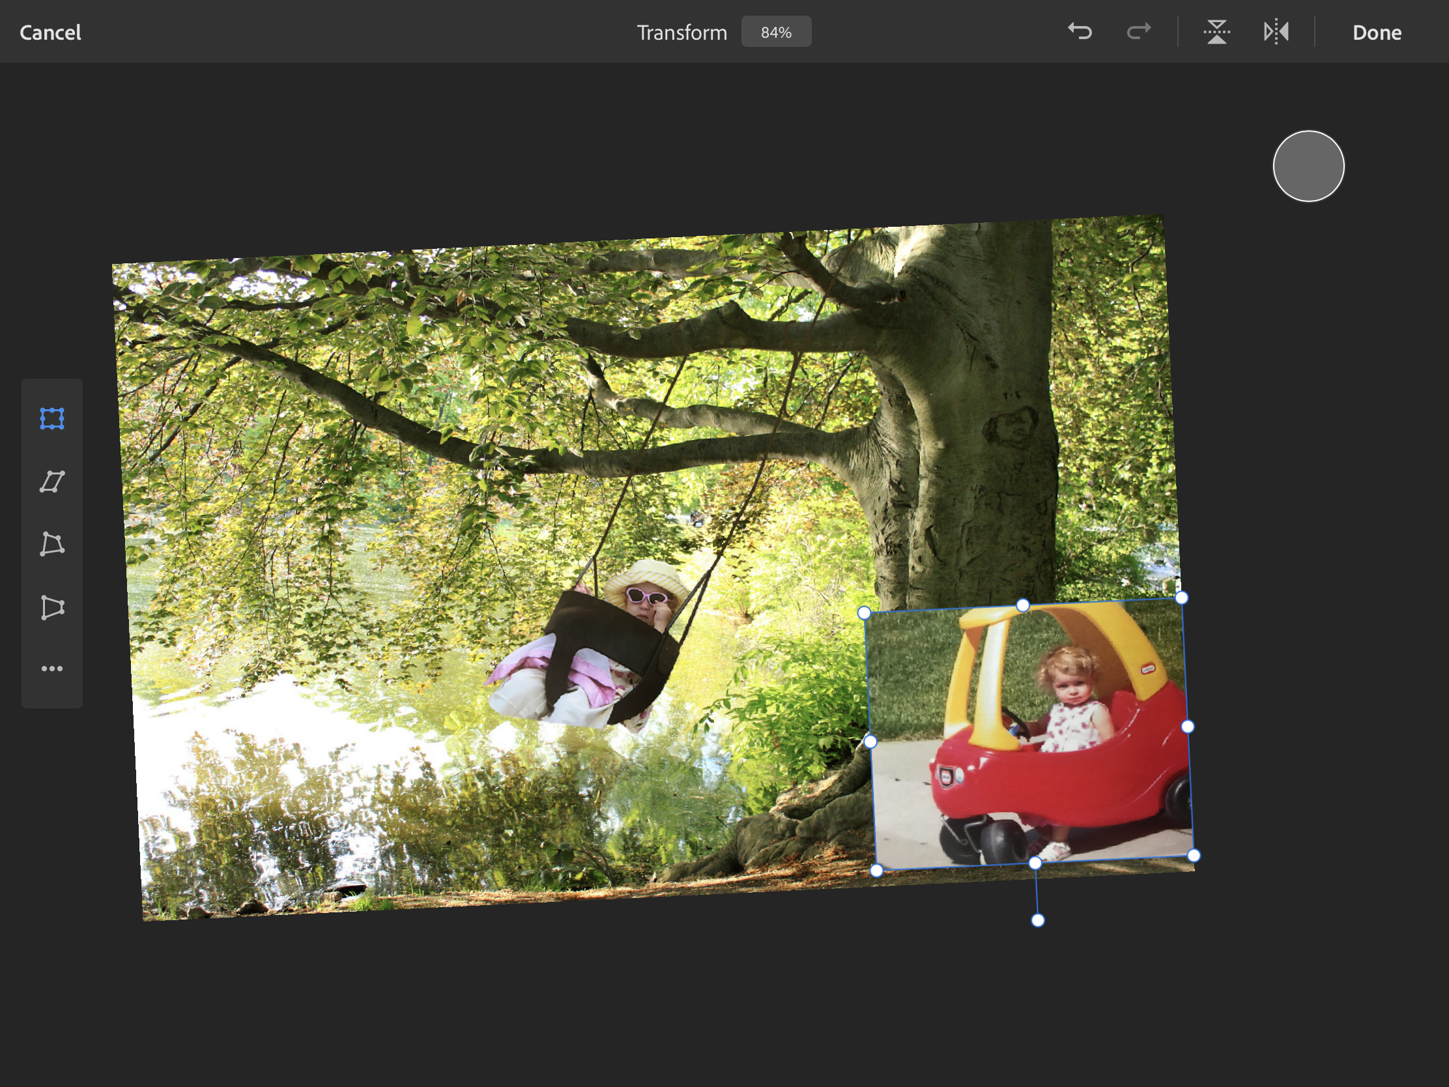
Task: Cancel the transform operation
Action: tap(50, 32)
